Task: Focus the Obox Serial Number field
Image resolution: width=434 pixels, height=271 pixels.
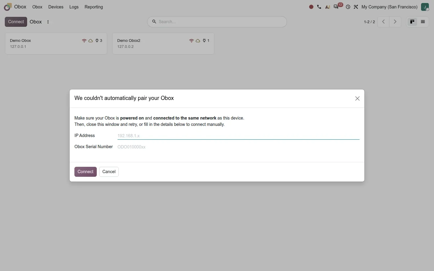Action: [238, 147]
